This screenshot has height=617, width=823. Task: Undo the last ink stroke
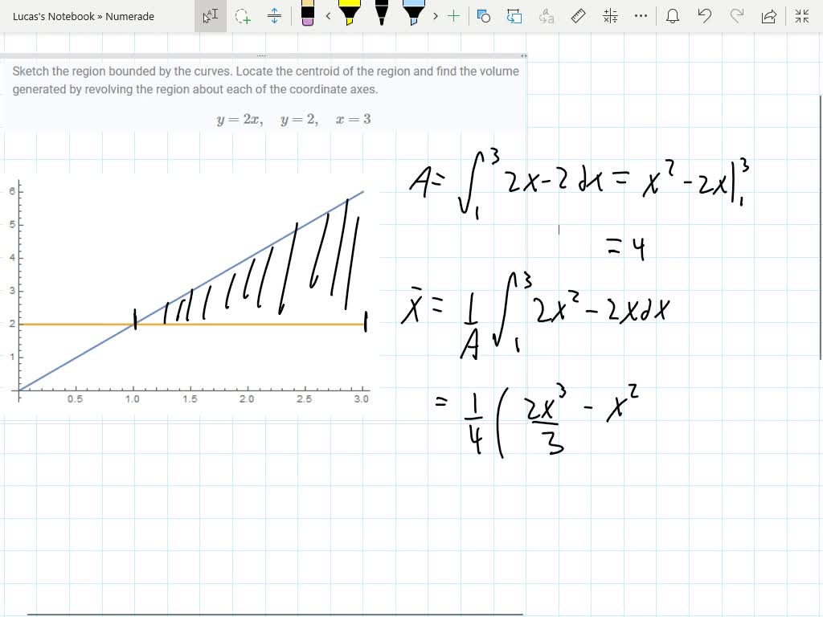click(704, 16)
